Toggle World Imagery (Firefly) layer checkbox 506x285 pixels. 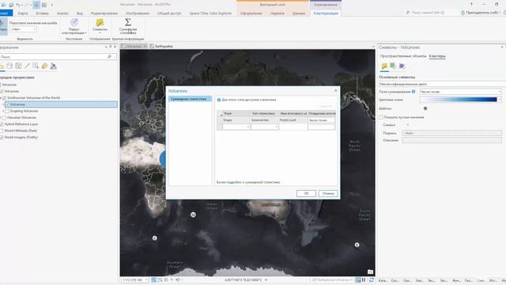tap(2, 137)
